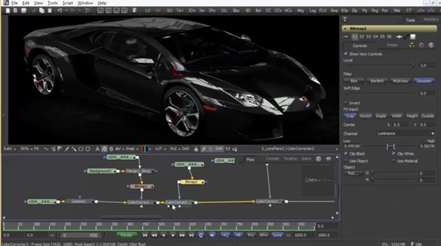The height and width of the screenshot is (246, 441).
Task: Click the Low High range slider
Action: point(391,147)
